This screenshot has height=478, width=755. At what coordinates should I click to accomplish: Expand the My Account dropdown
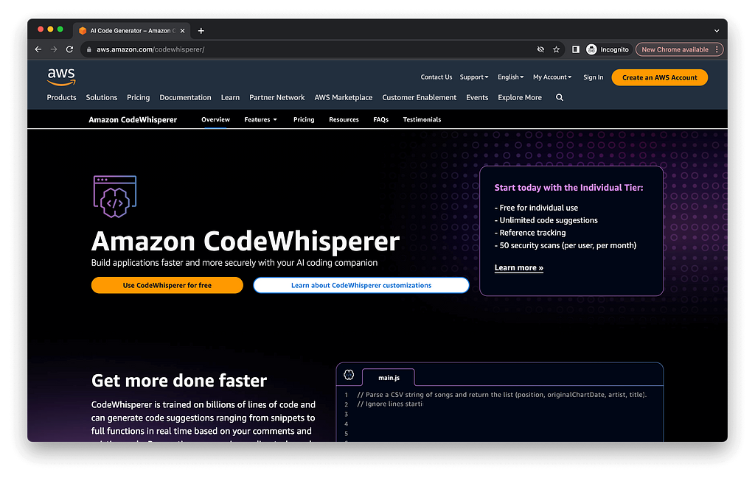(x=552, y=77)
